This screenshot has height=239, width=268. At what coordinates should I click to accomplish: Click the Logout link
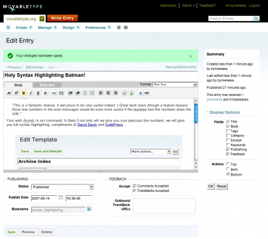[254, 6]
